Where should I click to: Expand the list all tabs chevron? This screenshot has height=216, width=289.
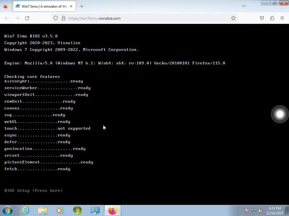(x=244, y=6)
